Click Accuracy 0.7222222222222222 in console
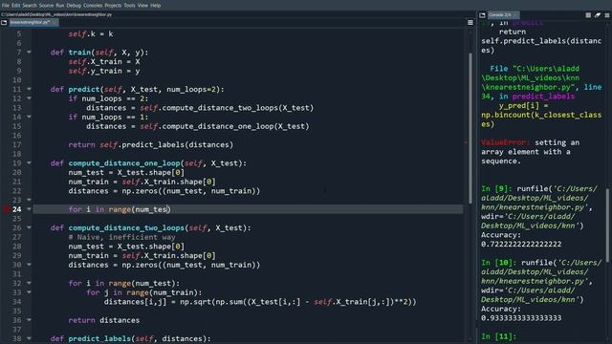 pos(521,240)
